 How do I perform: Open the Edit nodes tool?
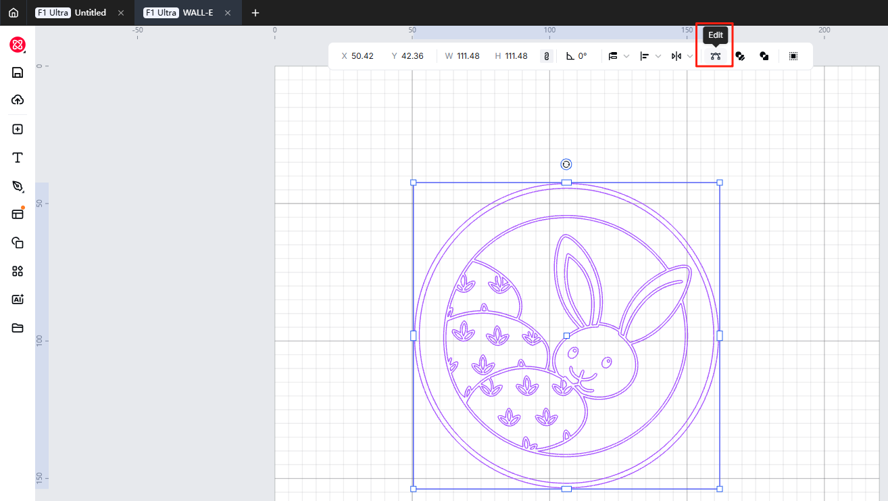[x=715, y=56]
